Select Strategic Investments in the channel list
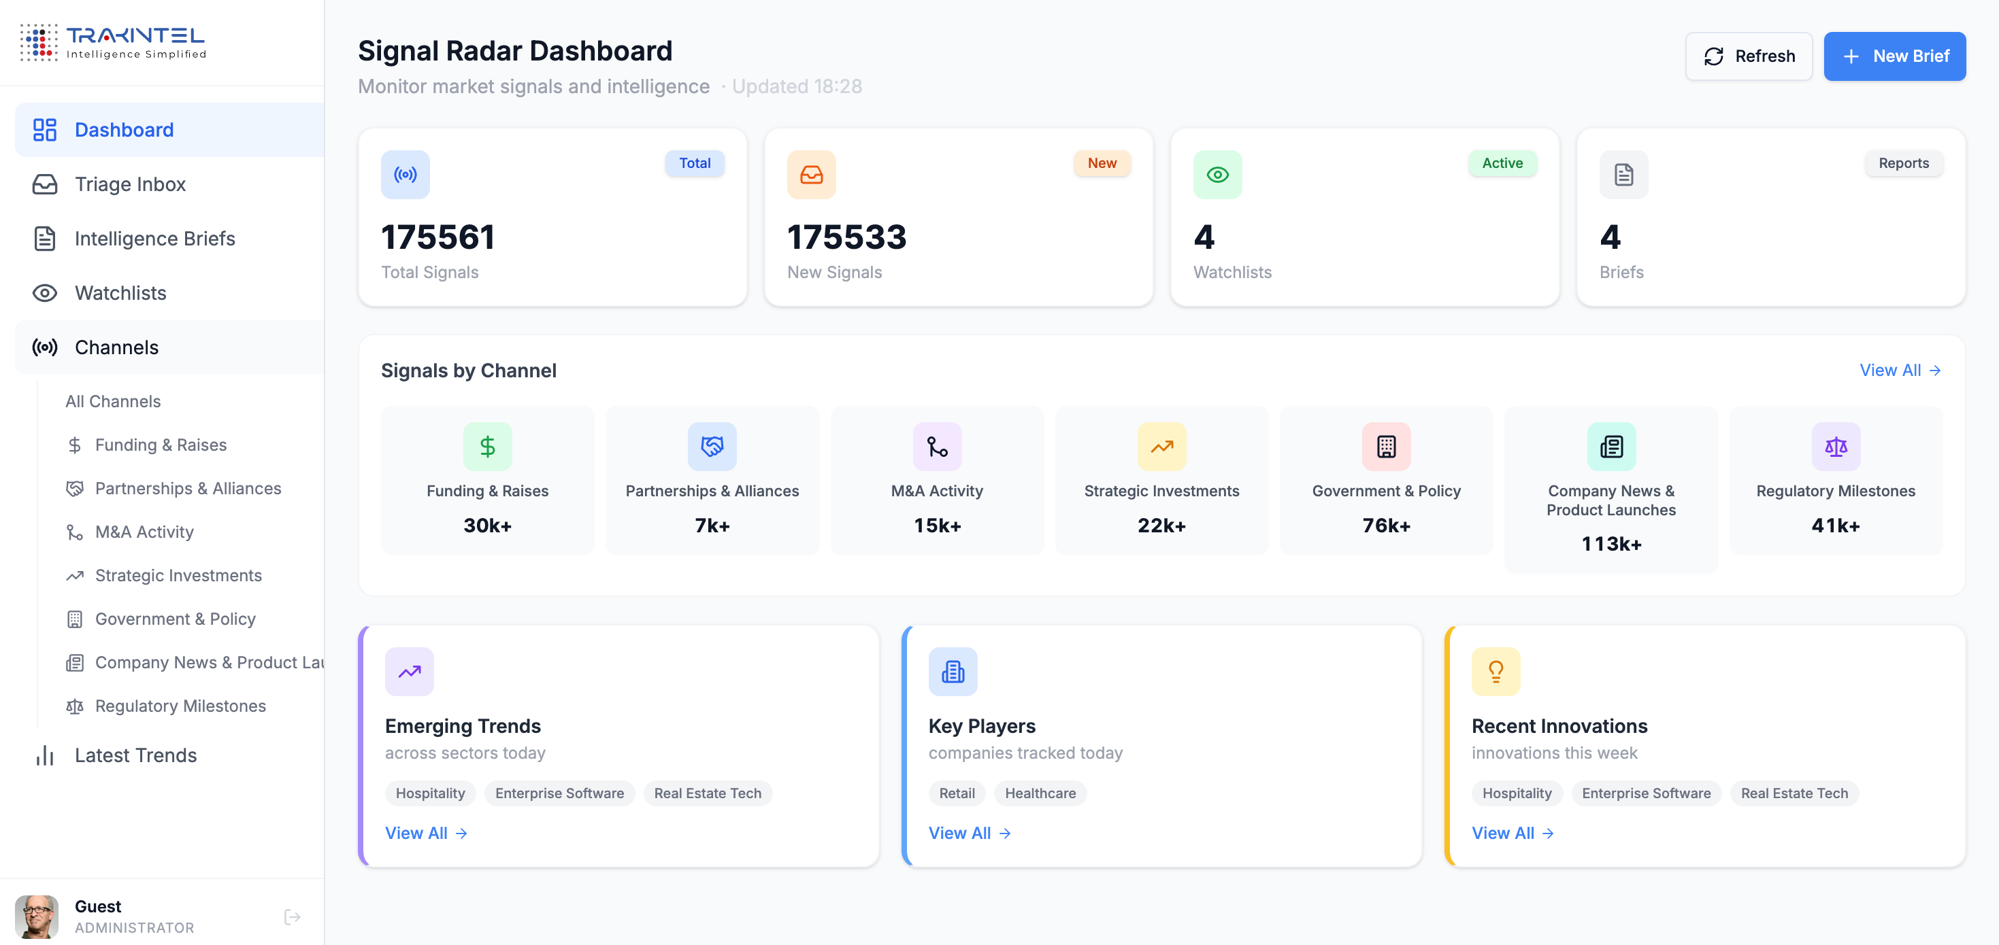 pos(178,575)
